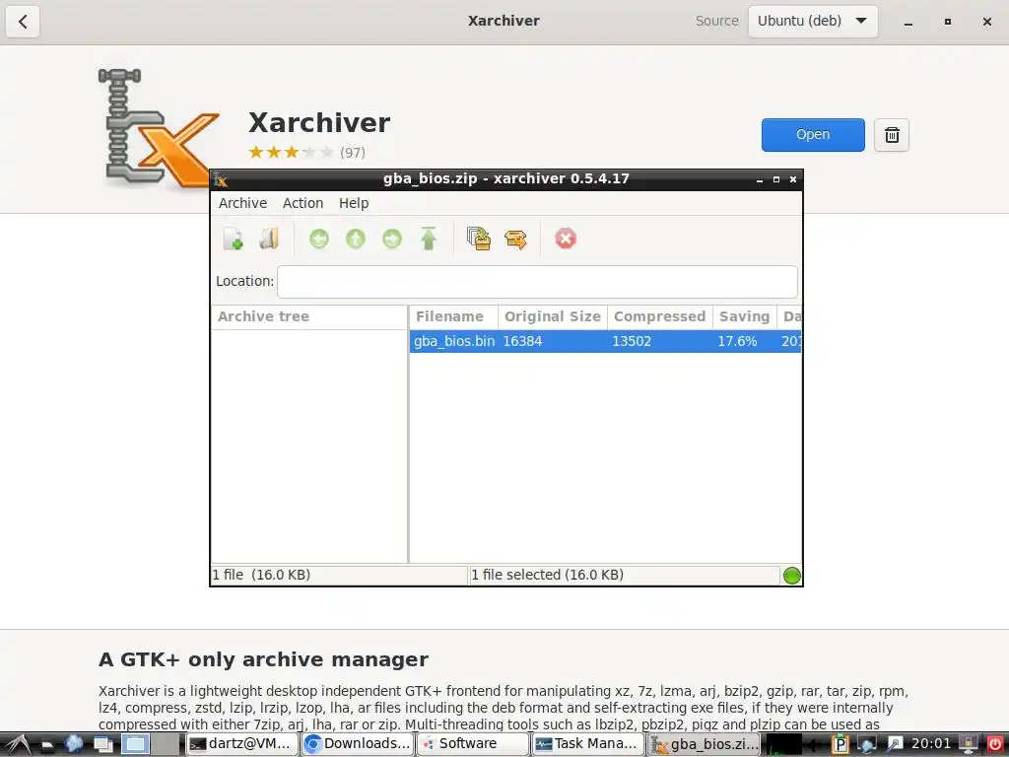Viewport: 1009px width, 757px height.
Task: Go up one level with green up arrow
Action: (x=356, y=239)
